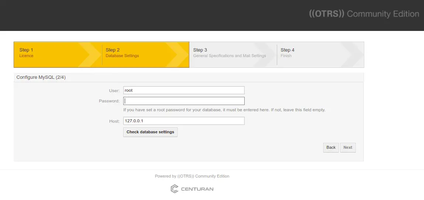Click the Password: field label
The height and width of the screenshot is (200, 424).
(x=109, y=101)
